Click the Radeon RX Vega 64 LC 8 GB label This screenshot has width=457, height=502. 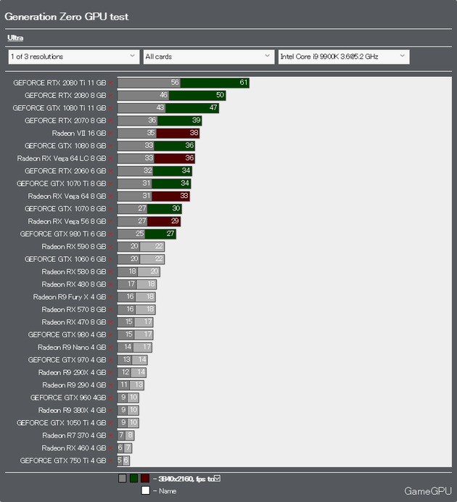(62, 158)
